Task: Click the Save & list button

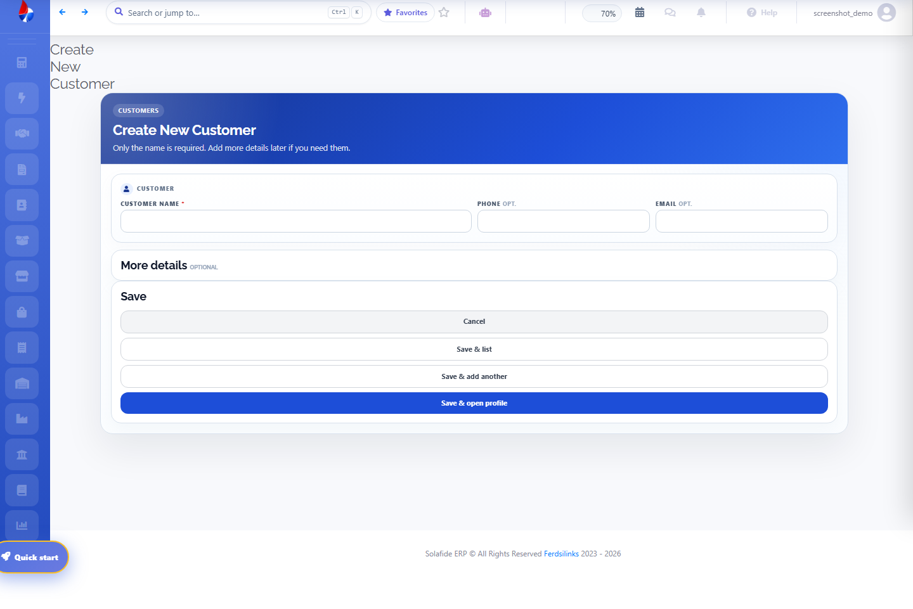Action: tap(474, 349)
